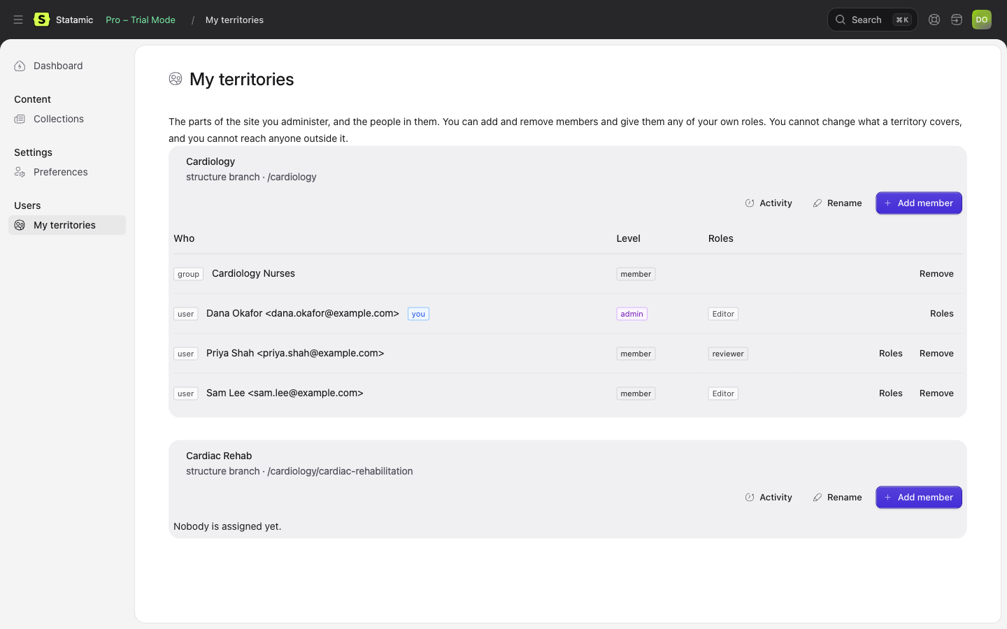Click the 'Nobody is assigned yet.' text
1007x629 pixels.
point(227,526)
